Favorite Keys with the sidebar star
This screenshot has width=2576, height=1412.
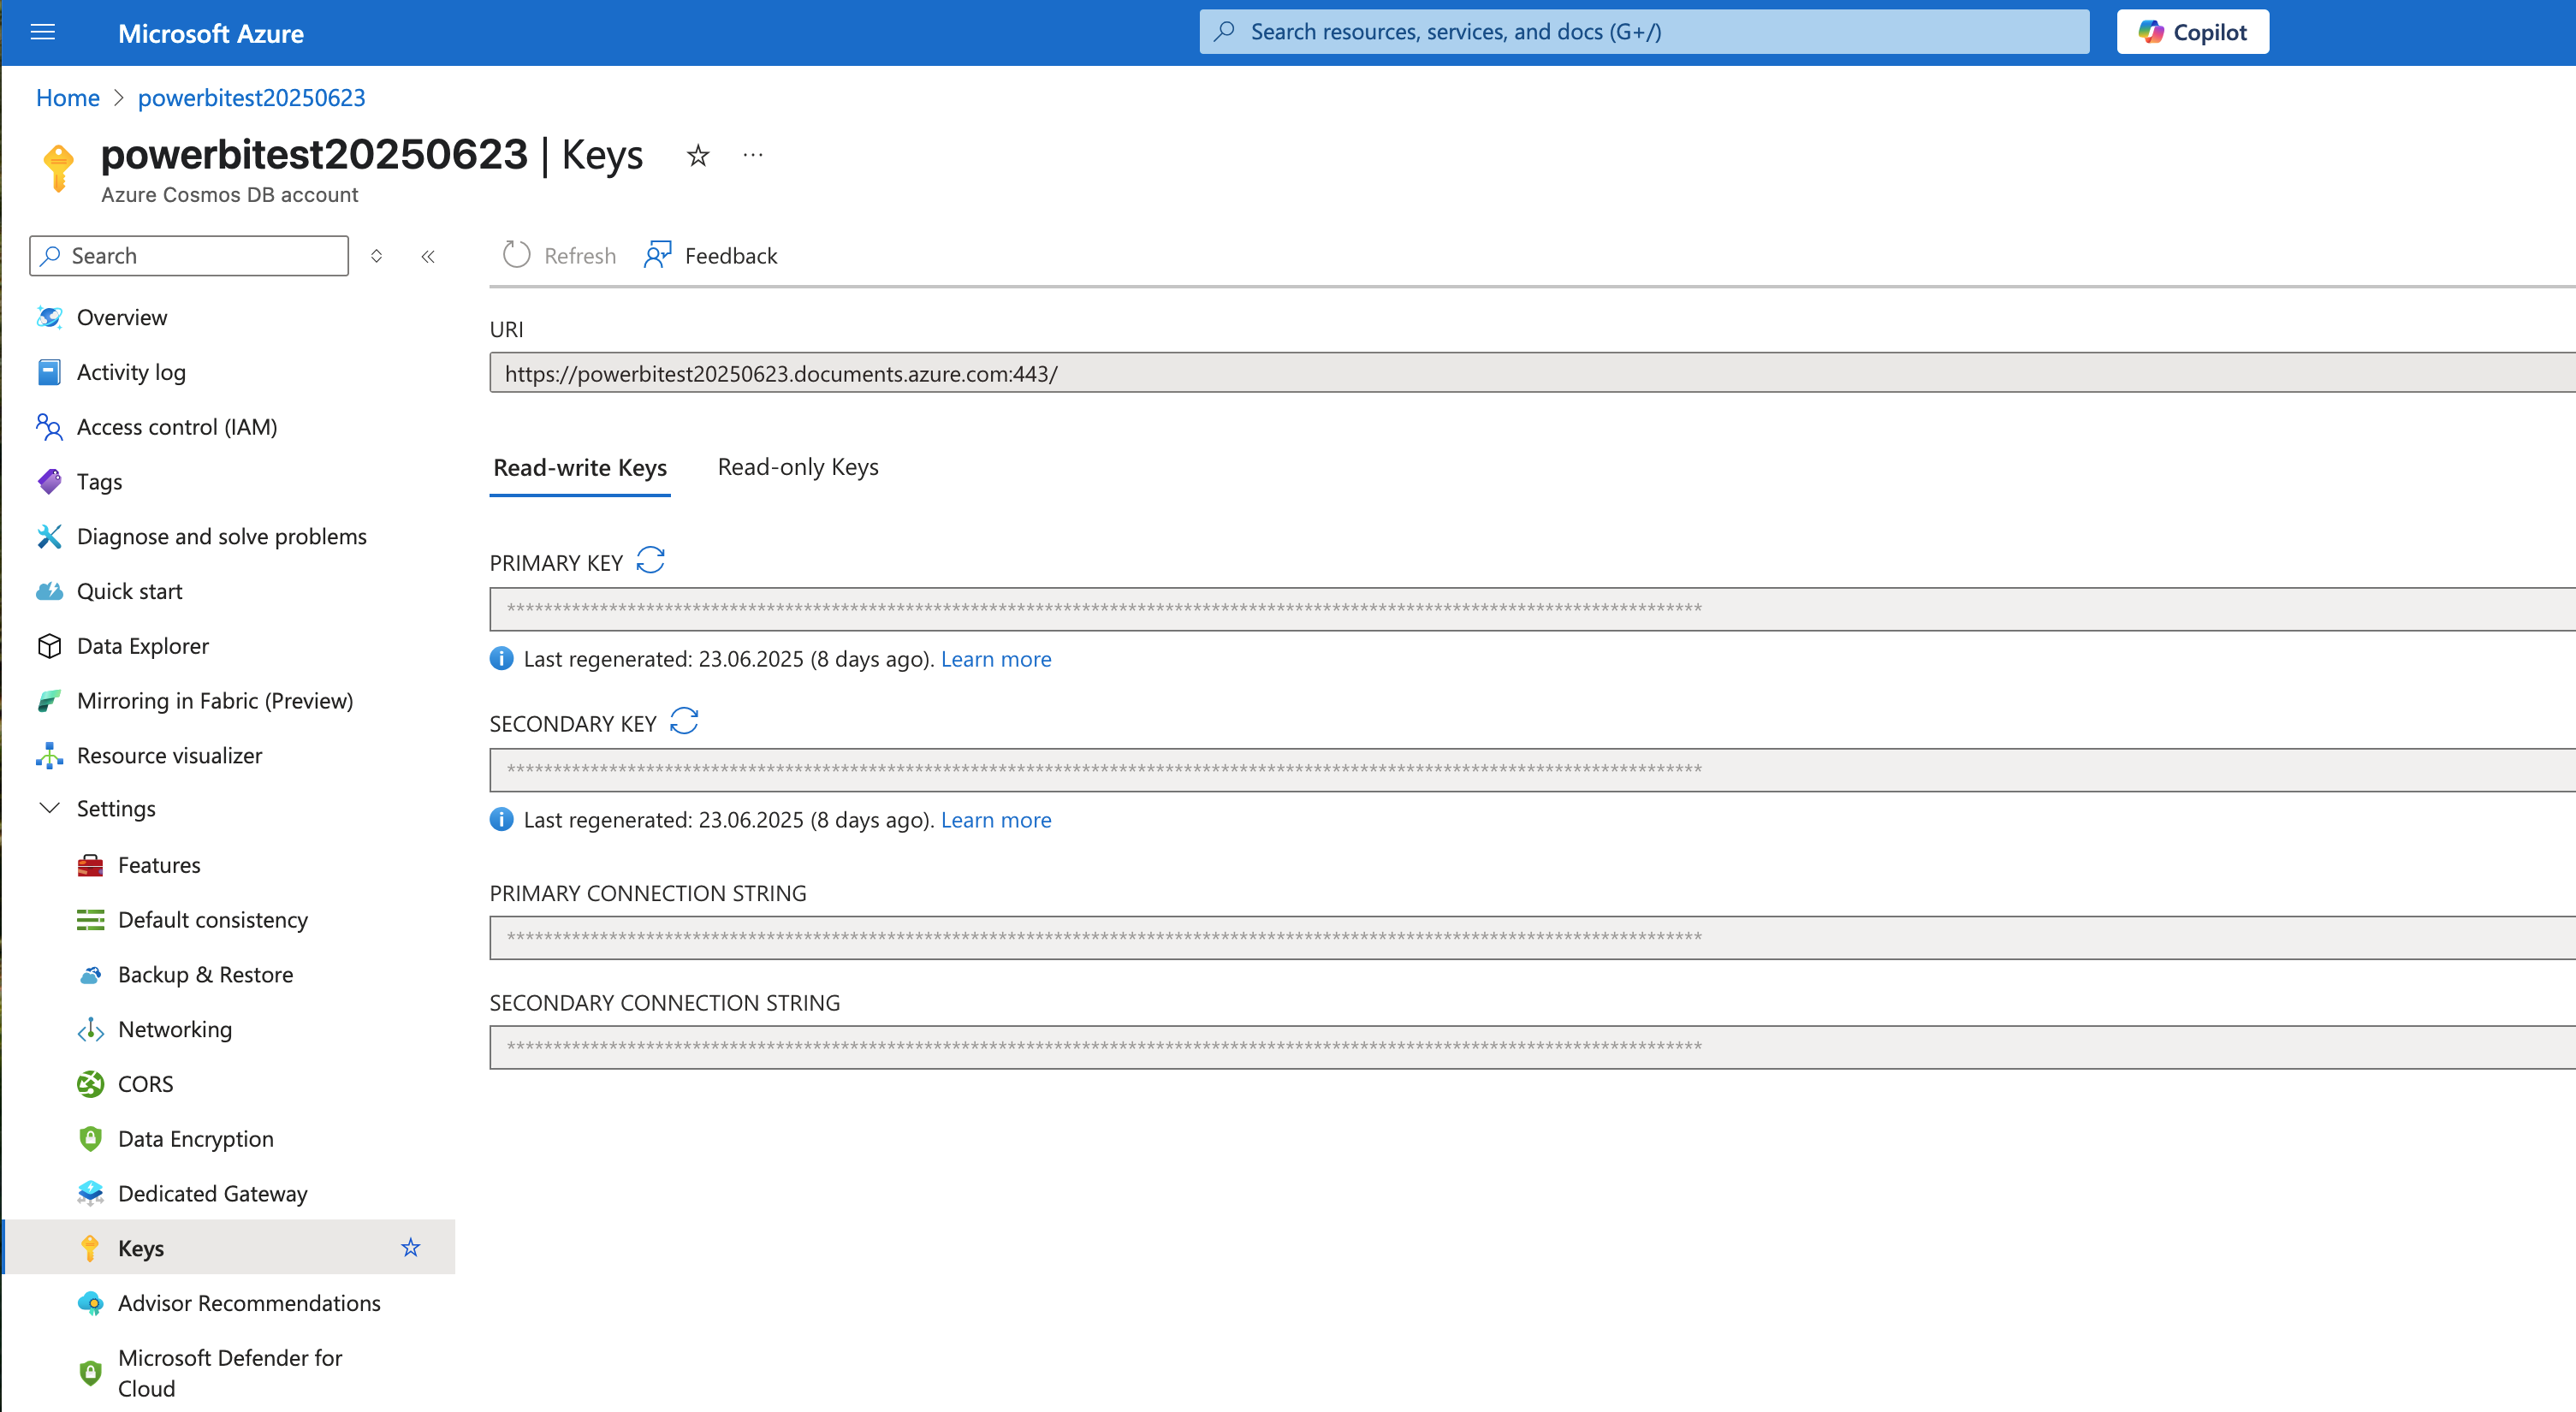tap(411, 1248)
